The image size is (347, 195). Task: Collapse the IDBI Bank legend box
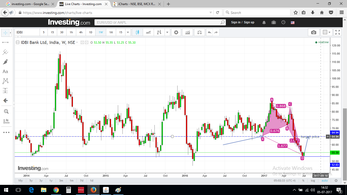[x=18, y=42]
